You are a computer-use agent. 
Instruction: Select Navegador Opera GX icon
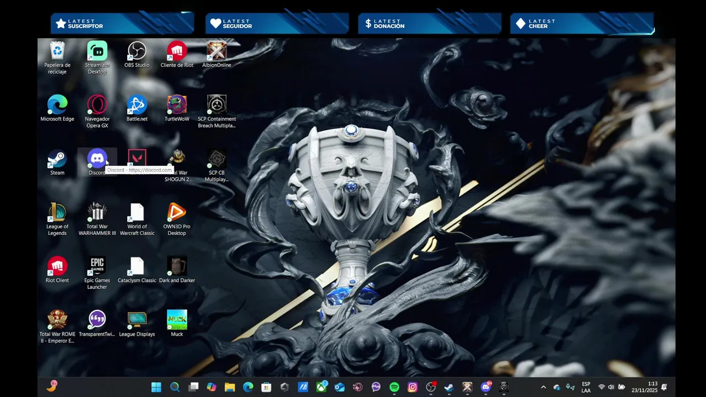97,111
